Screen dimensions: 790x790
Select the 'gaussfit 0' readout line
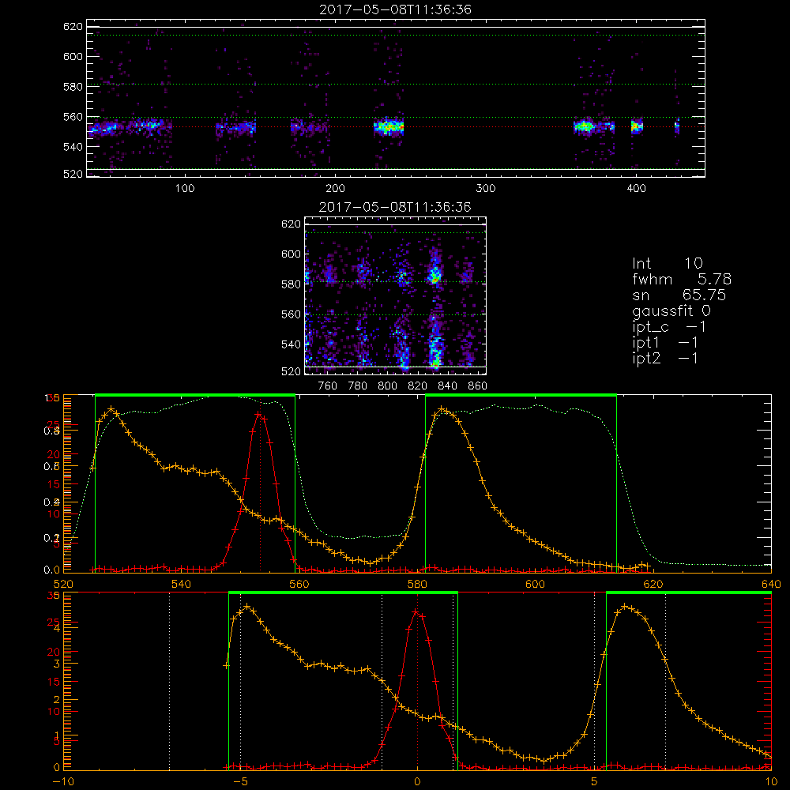tap(671, 310)
